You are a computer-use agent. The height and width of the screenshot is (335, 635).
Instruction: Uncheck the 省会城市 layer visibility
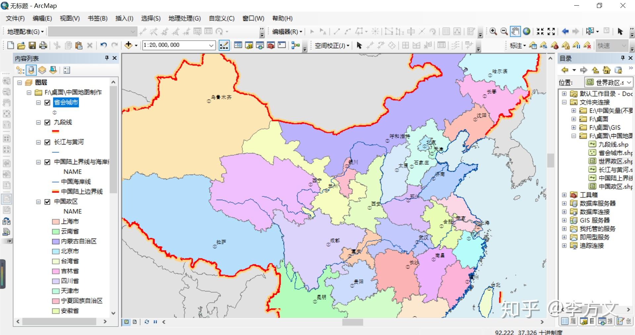[47, 103]
